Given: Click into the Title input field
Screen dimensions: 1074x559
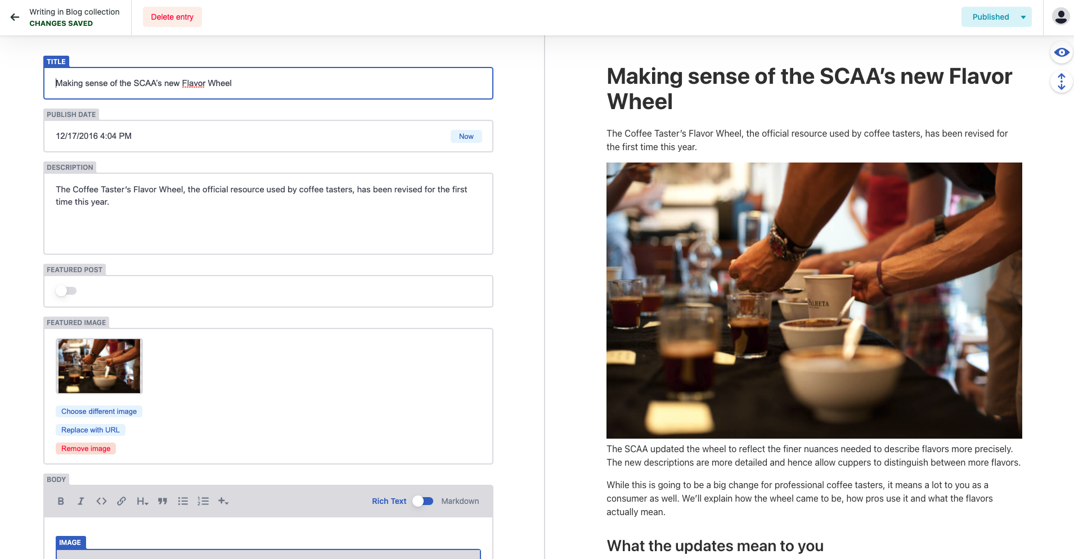Looking at the screenshot, I should (268, 83).
